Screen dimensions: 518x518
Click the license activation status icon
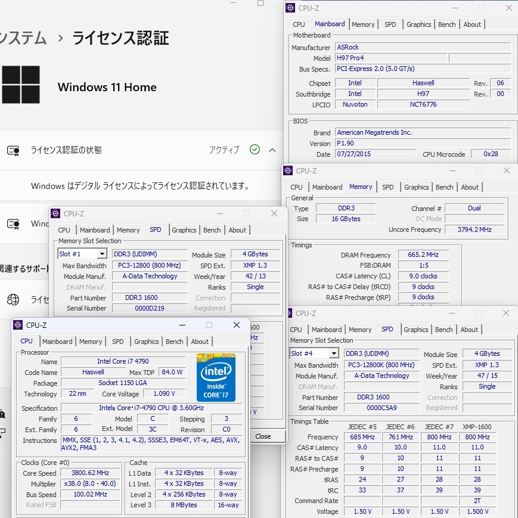pyautogui.click(x=13, y=150)
